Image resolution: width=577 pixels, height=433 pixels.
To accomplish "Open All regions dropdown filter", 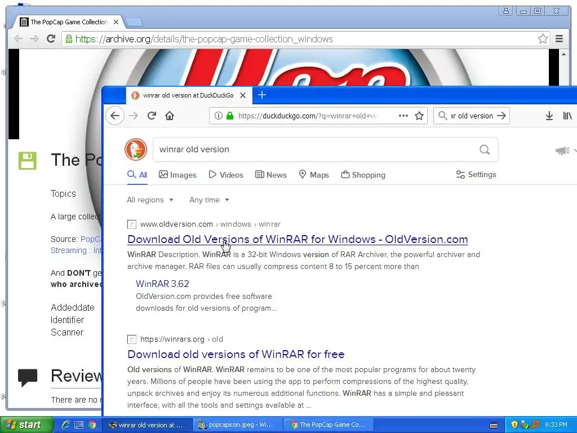I will 150,200.
